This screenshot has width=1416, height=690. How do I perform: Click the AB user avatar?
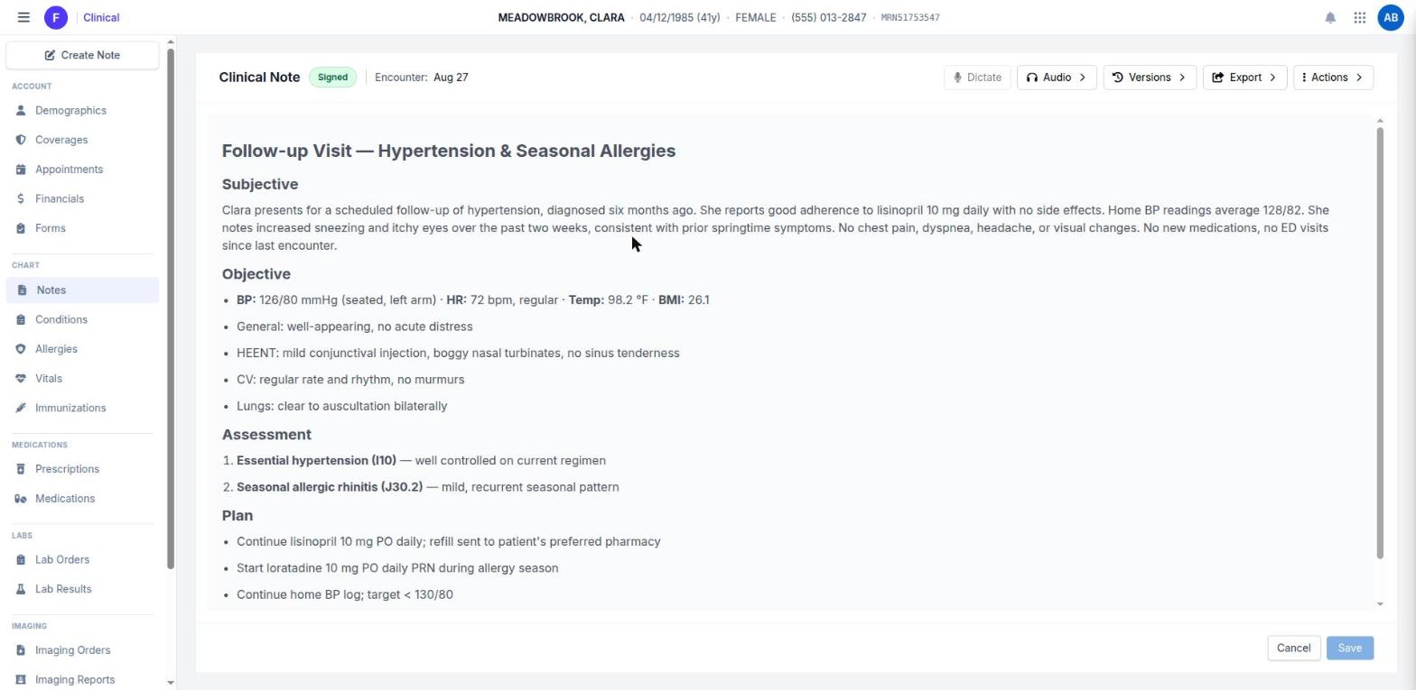point(1391,17)
